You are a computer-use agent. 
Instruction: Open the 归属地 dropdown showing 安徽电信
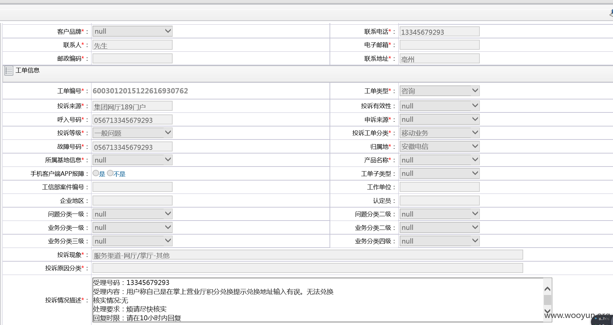coord(440,146)
